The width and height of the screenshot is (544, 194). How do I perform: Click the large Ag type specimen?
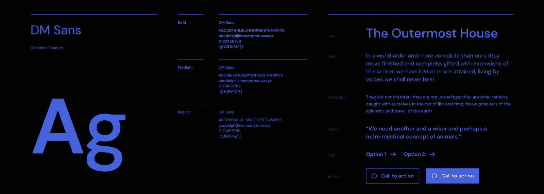[x=79, y=135]
